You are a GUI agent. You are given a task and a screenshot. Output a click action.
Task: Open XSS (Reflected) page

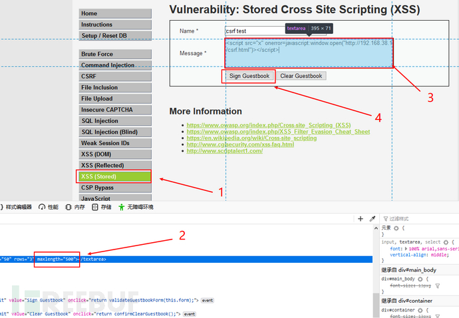[x=115, y=166]
